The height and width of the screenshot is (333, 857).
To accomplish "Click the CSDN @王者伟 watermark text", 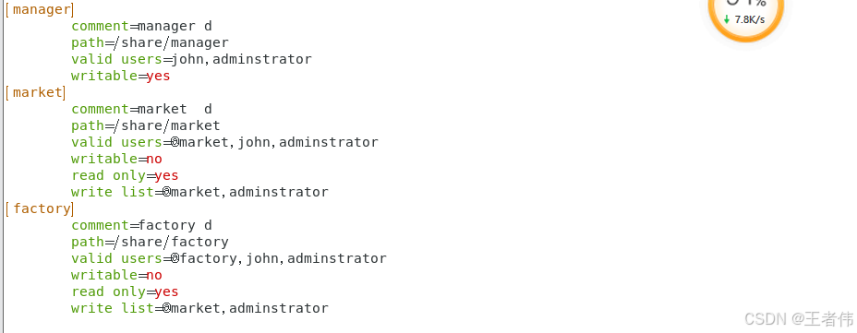I will (x=799, y=319).
